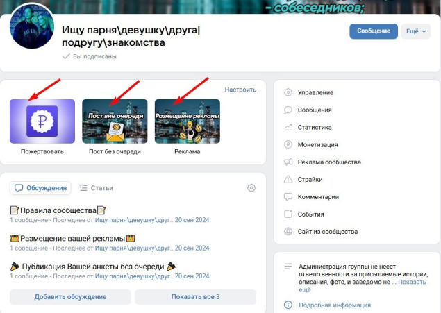Open Монетизация ruble icon

coord(288,144)
